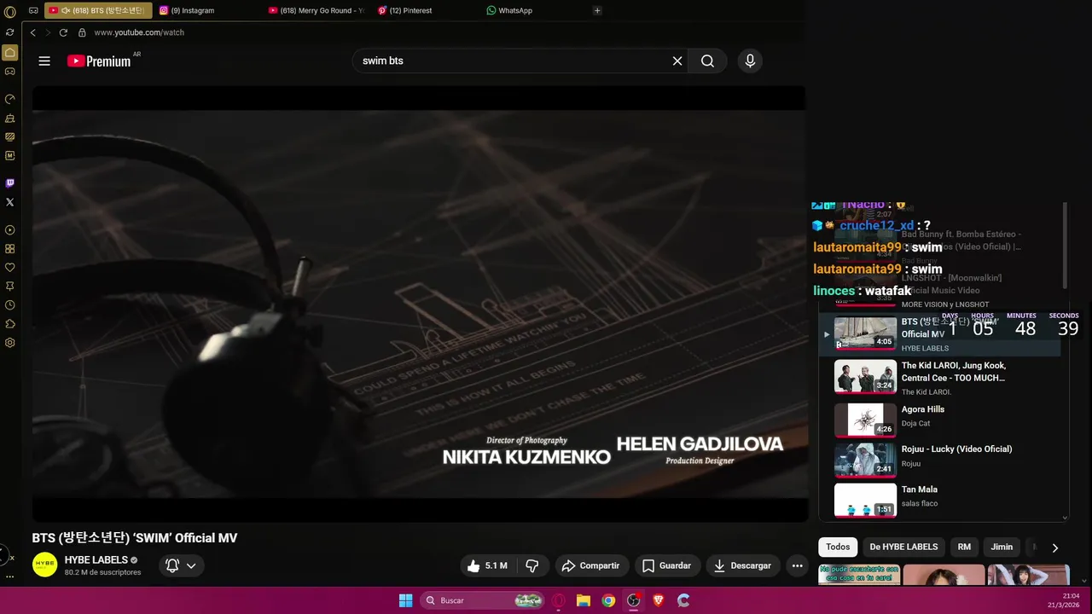
Task: Open the HYBE LABELS channel name link
Action: (x=96, y=559)
